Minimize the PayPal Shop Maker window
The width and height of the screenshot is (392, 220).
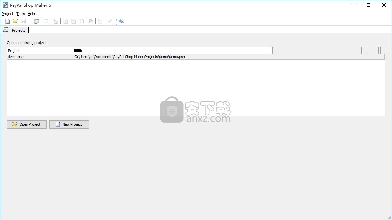coord(354,5)
